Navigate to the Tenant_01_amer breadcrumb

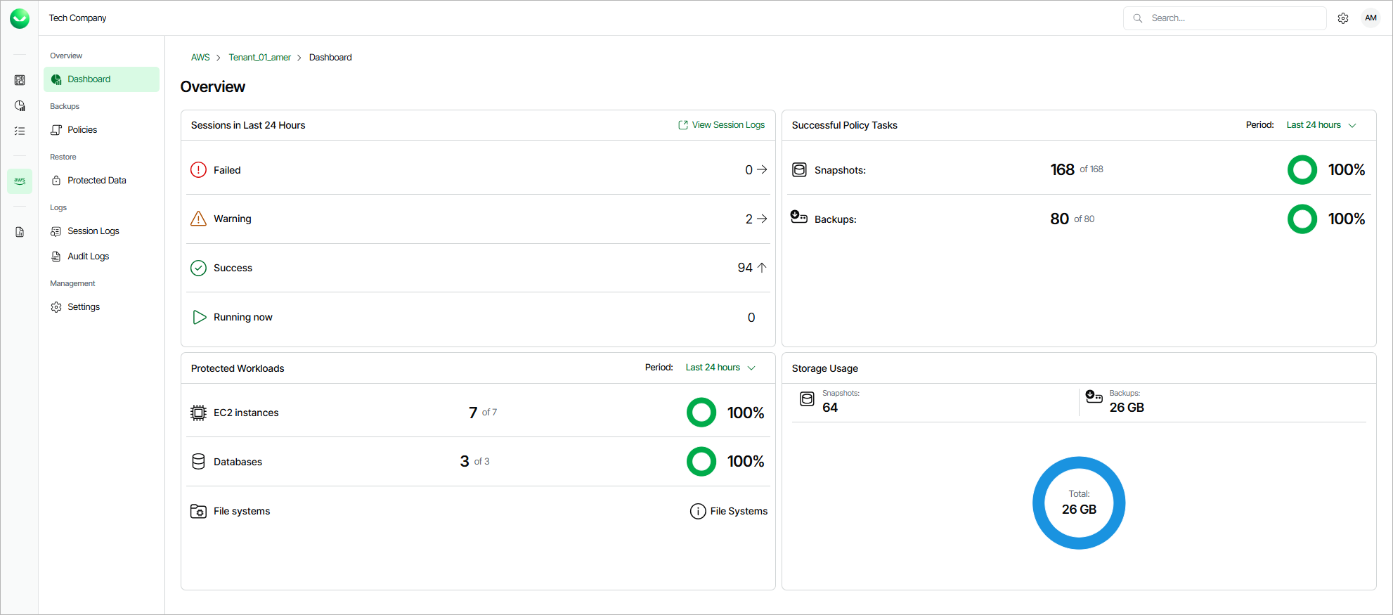(259, 58)
